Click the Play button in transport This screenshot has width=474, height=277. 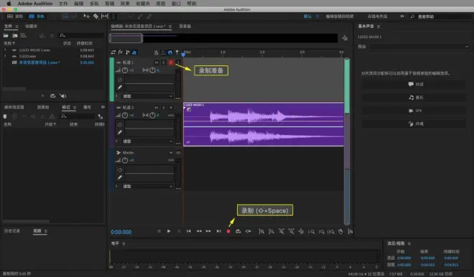169,231
